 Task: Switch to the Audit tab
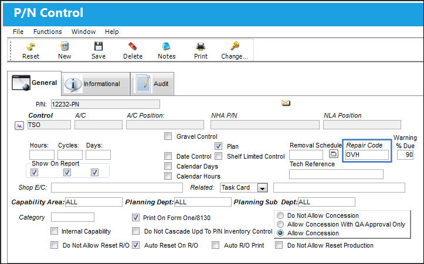(x=152, y=84)
